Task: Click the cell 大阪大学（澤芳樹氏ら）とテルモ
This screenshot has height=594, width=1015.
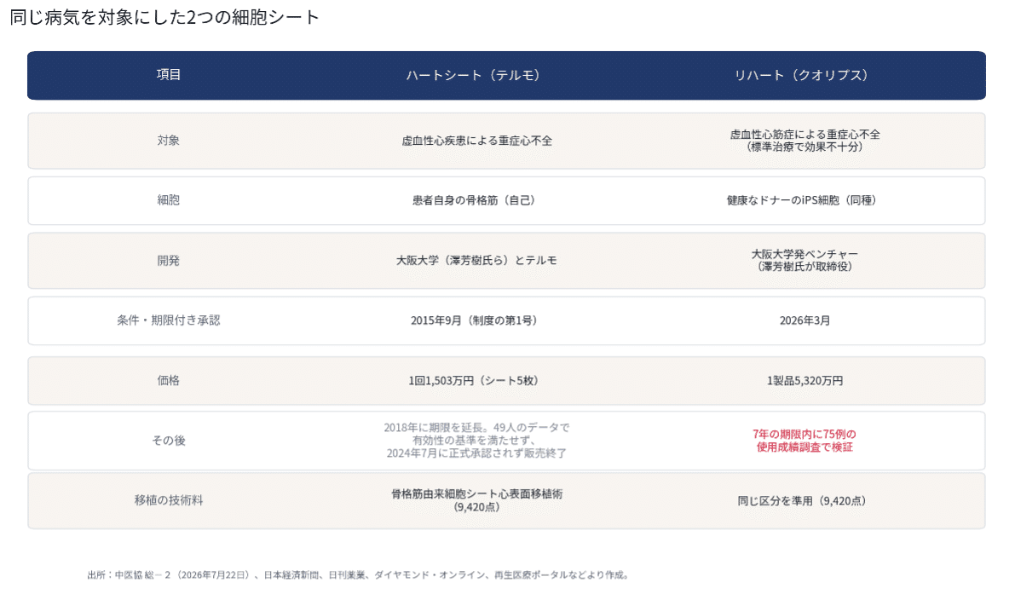Action: (477, 261)
